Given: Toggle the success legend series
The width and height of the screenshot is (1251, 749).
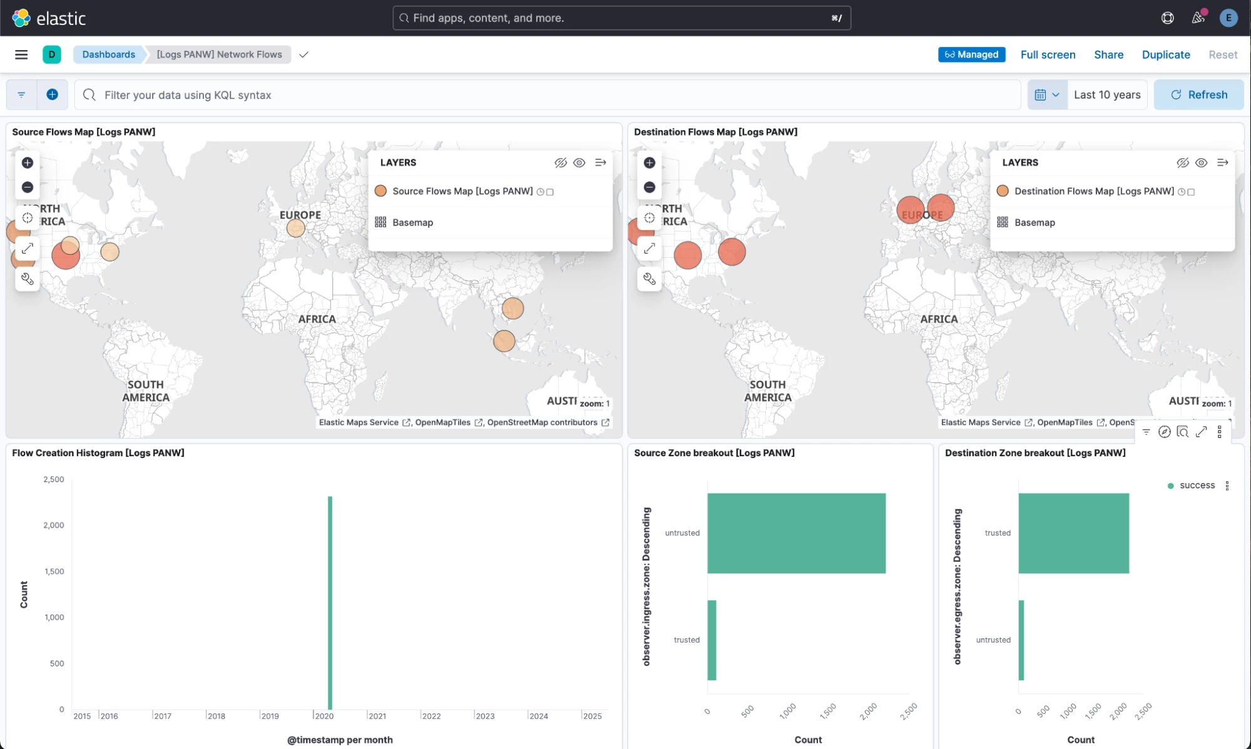Looking at the screenshot, I should point(1197,486).
